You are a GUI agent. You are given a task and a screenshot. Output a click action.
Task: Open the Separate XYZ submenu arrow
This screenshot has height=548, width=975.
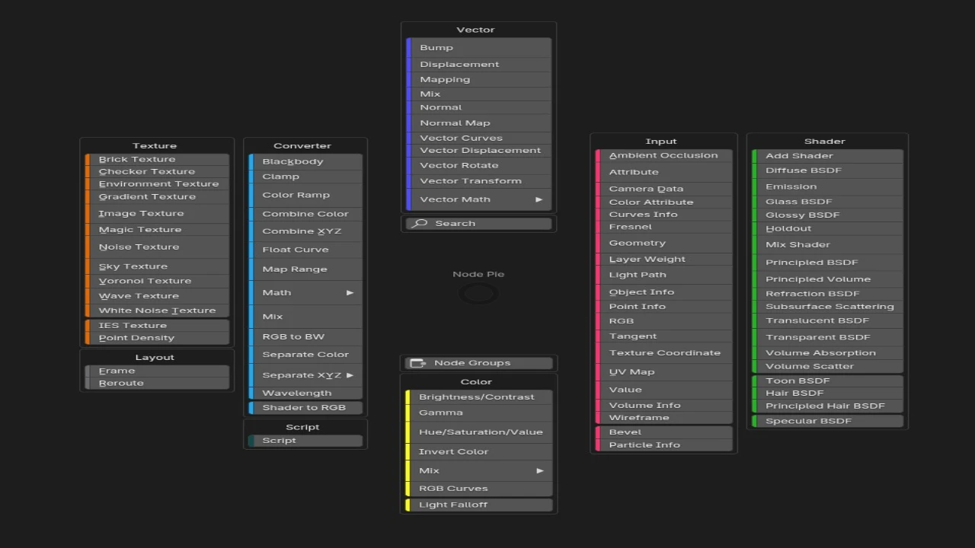point(350,375)
